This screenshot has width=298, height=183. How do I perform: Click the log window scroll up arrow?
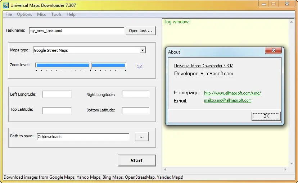292,22
